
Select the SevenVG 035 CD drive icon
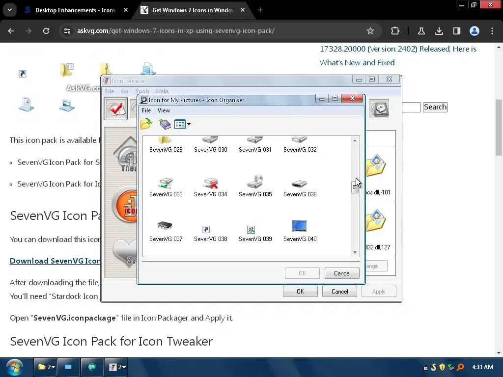255,182
